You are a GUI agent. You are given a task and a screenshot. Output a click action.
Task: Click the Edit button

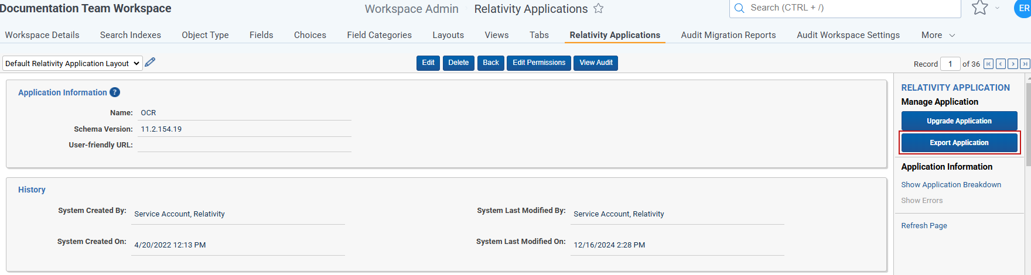tap(428, 63)
